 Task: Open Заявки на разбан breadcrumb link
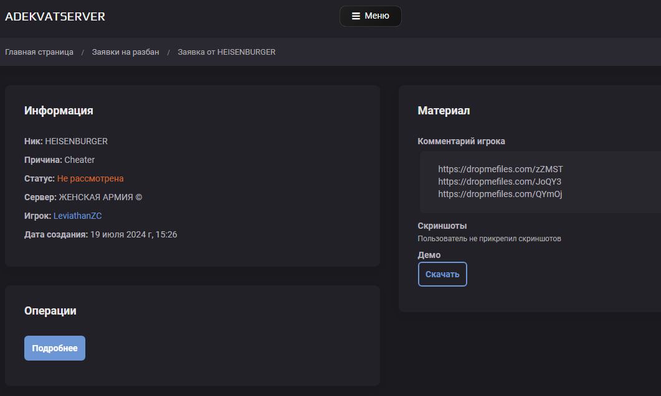[126, 52]
